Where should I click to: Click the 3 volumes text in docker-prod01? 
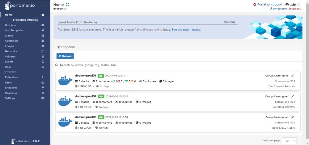coord(149,81)
